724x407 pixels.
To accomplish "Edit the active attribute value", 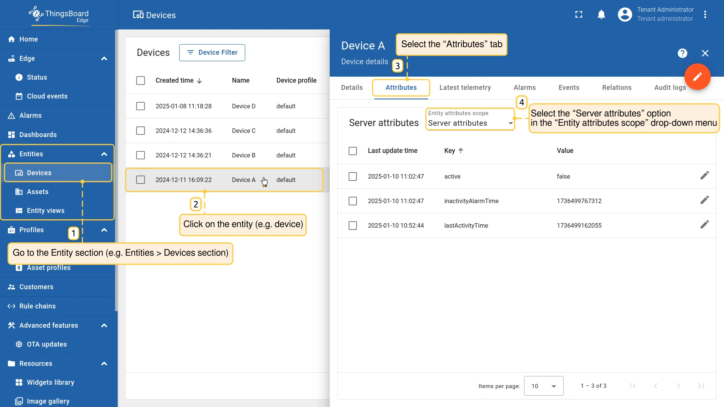I will coord(704,176).
